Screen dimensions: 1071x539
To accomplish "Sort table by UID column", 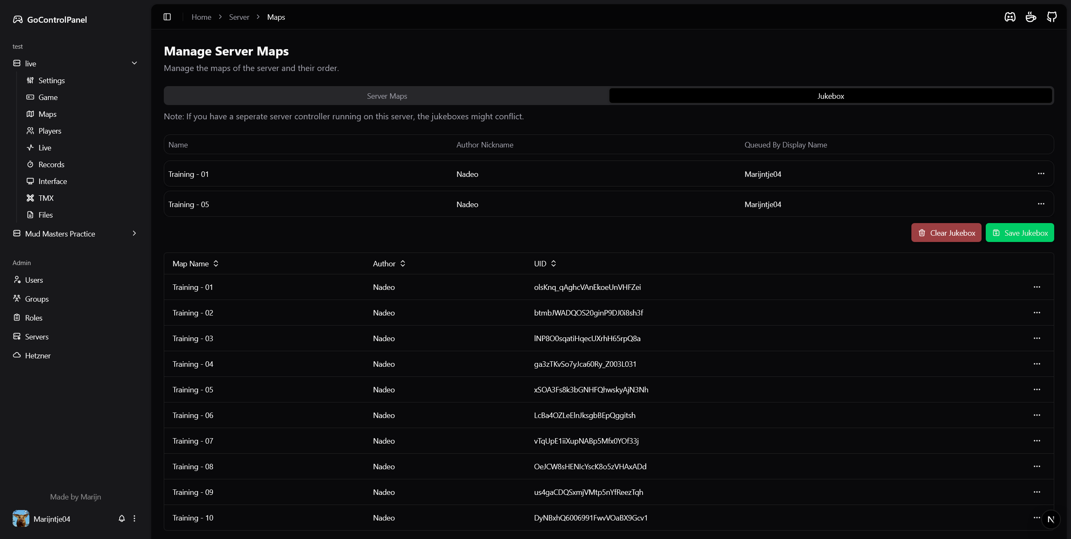I will tap(545, 263).
